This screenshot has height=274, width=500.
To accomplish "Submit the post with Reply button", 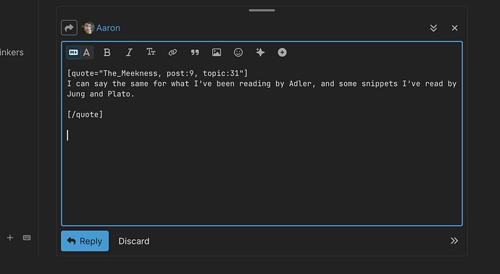I will pos(85,241).
